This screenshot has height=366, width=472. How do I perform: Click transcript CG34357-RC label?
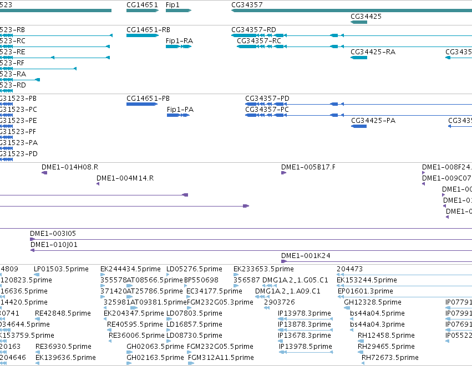pos(259,41)
